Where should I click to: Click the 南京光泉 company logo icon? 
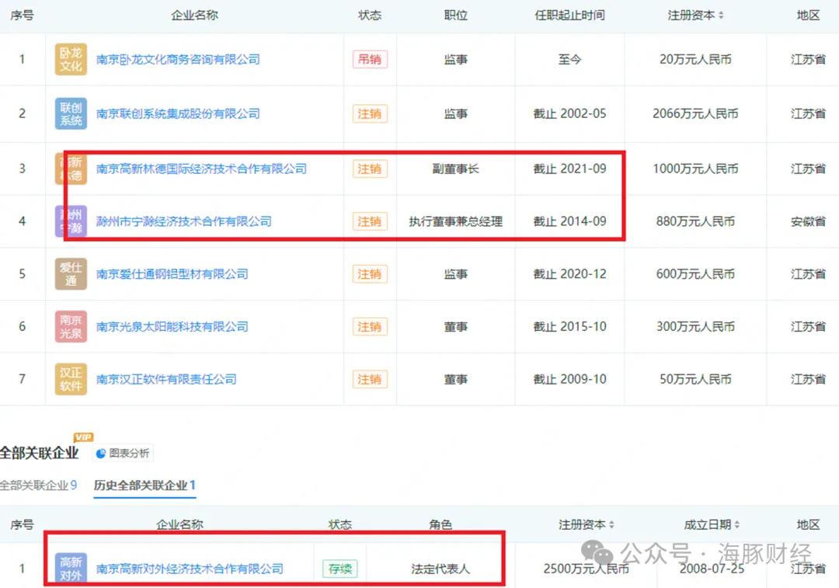coord(71,326)
